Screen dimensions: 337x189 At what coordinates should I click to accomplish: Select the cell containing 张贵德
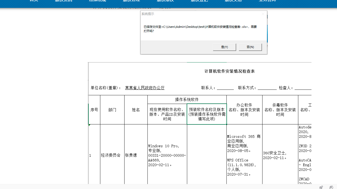[136, 155]
